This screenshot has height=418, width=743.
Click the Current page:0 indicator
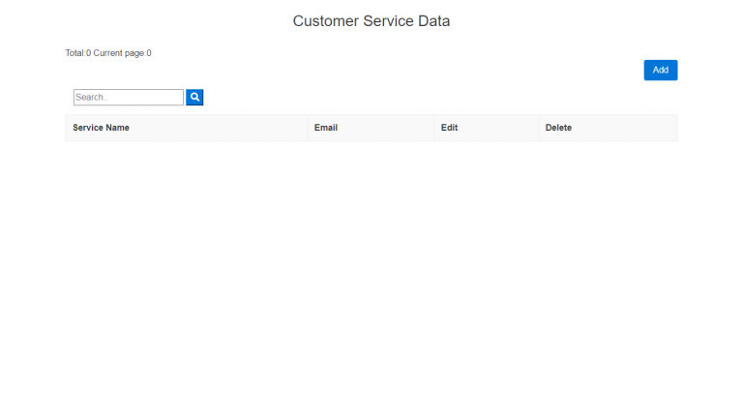point(122,53)
